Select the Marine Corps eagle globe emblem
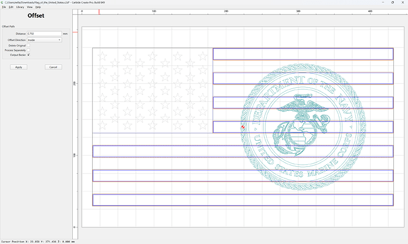Viewport: 408px width, 244px height. click(x=301, y=125)
